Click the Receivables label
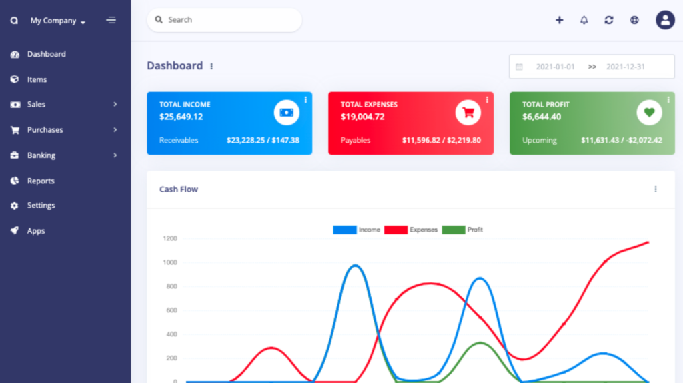The width and height of the screenshot is (683, 383). coord(179,140)
